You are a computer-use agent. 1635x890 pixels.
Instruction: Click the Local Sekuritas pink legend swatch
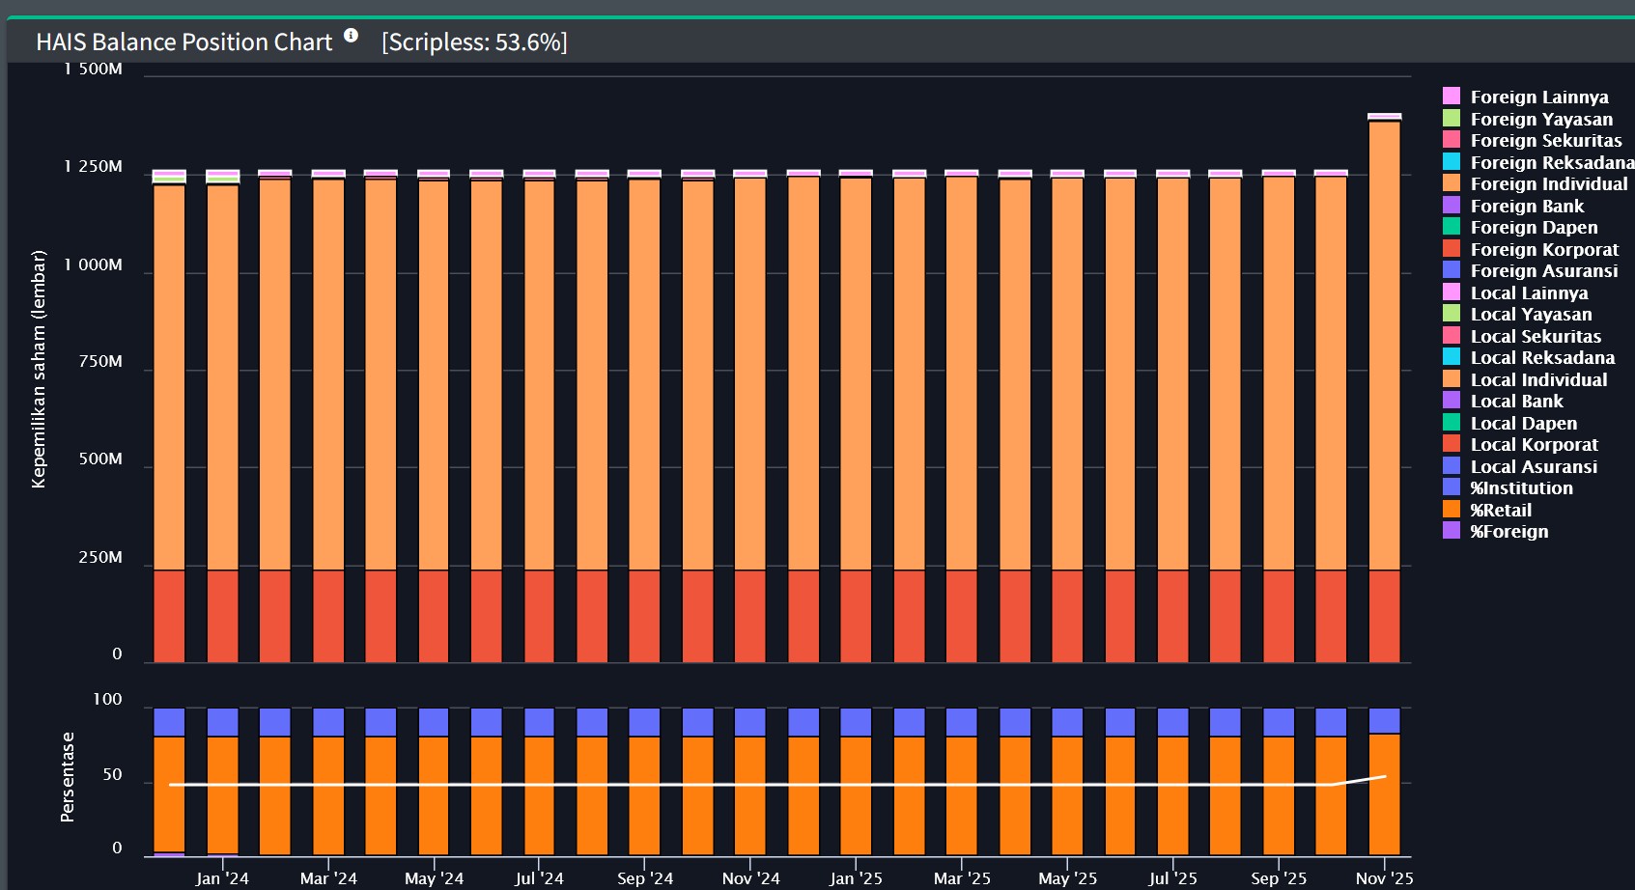click(1452, 335)
